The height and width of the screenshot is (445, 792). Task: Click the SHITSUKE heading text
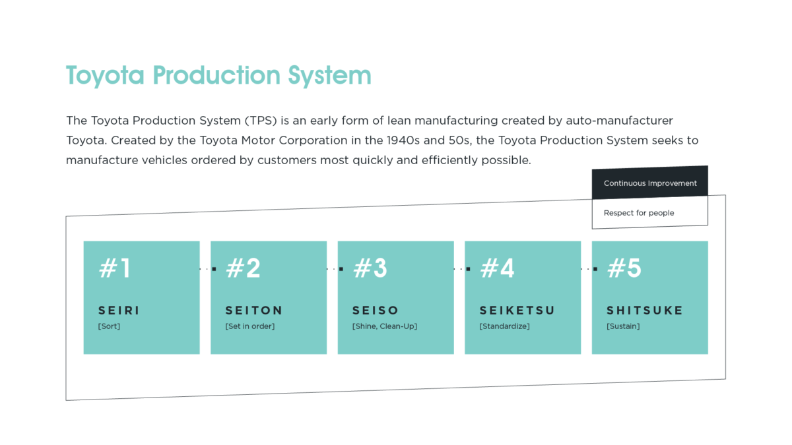pos(645,310)
